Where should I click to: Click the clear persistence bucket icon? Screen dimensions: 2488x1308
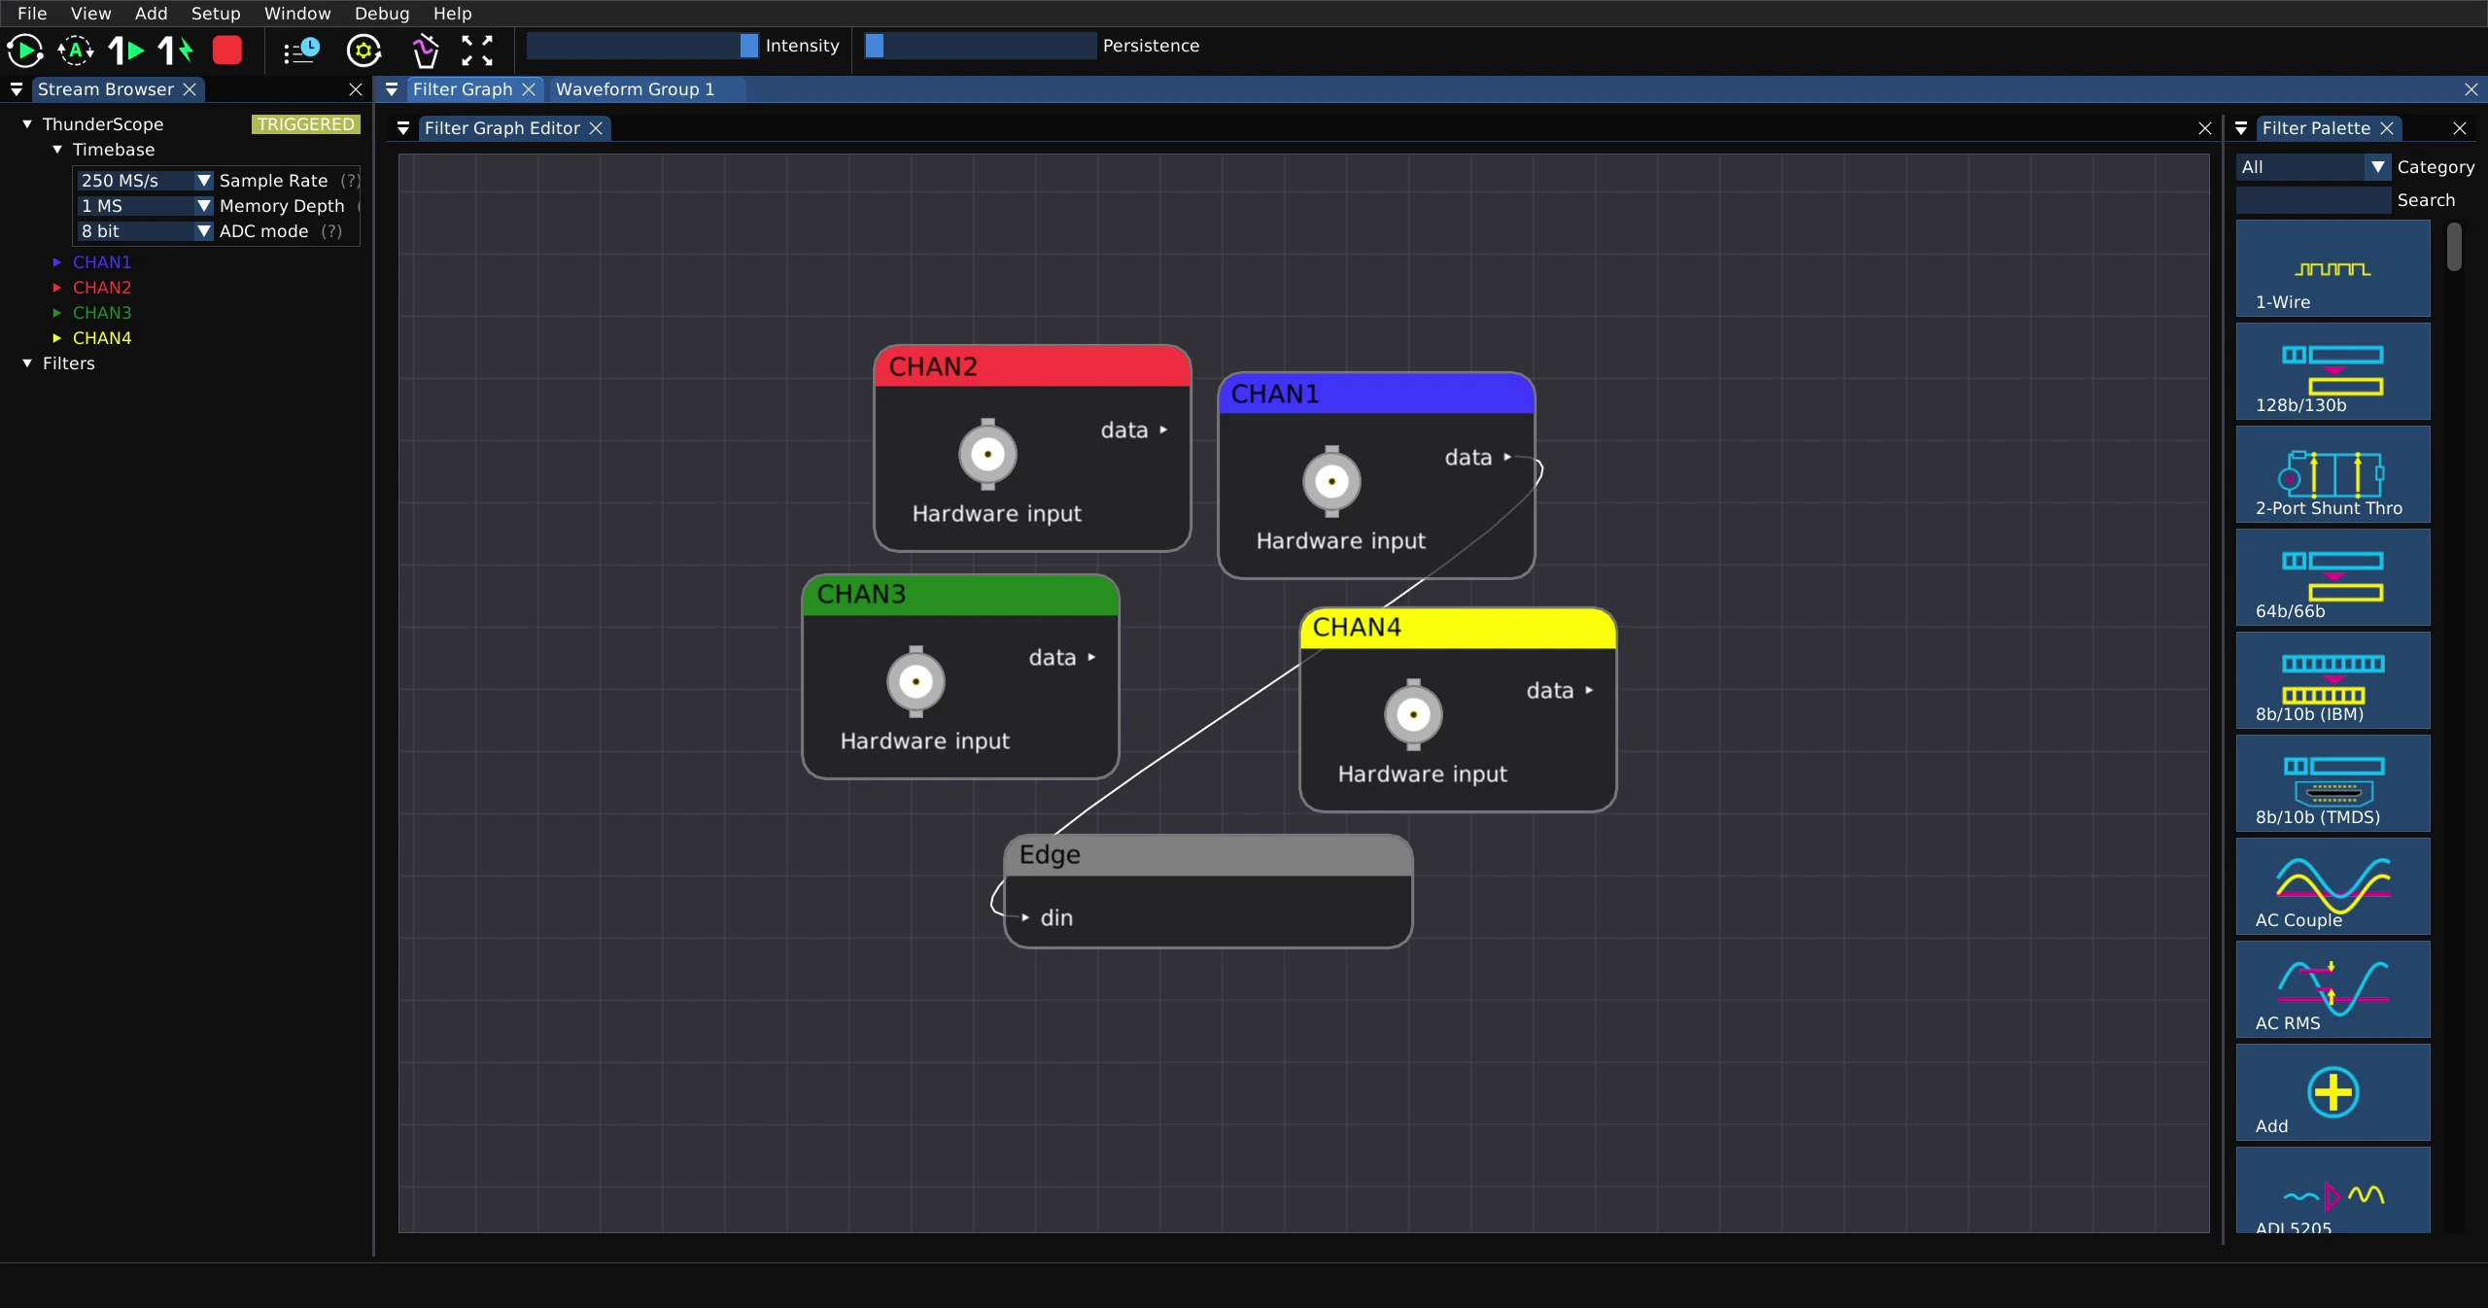click(x=425, y=50)
